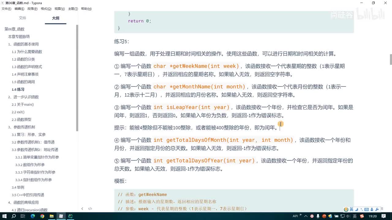
Task: Navigate to 1.1 为什么需要函数
Action: coord(27,52)
